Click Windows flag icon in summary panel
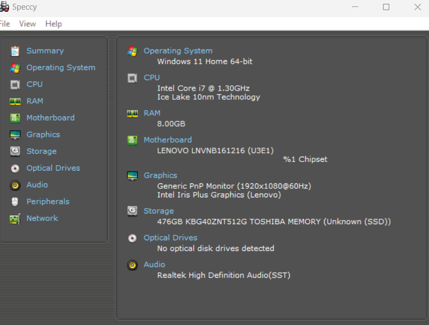The width and height of the screenshot is (429, 325). 132,51
